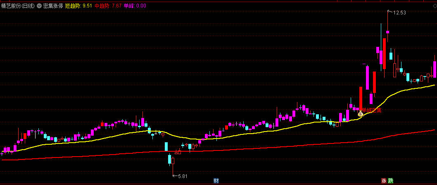Open the indicator dropdown arrow beside 密集涨停
Image resolution: width=437 pixels, height=185 pixels.
[39, 6]
